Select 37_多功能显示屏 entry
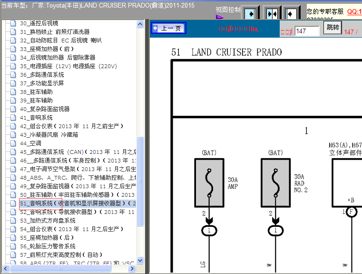 pyautogui.click(x=42, y=83)
